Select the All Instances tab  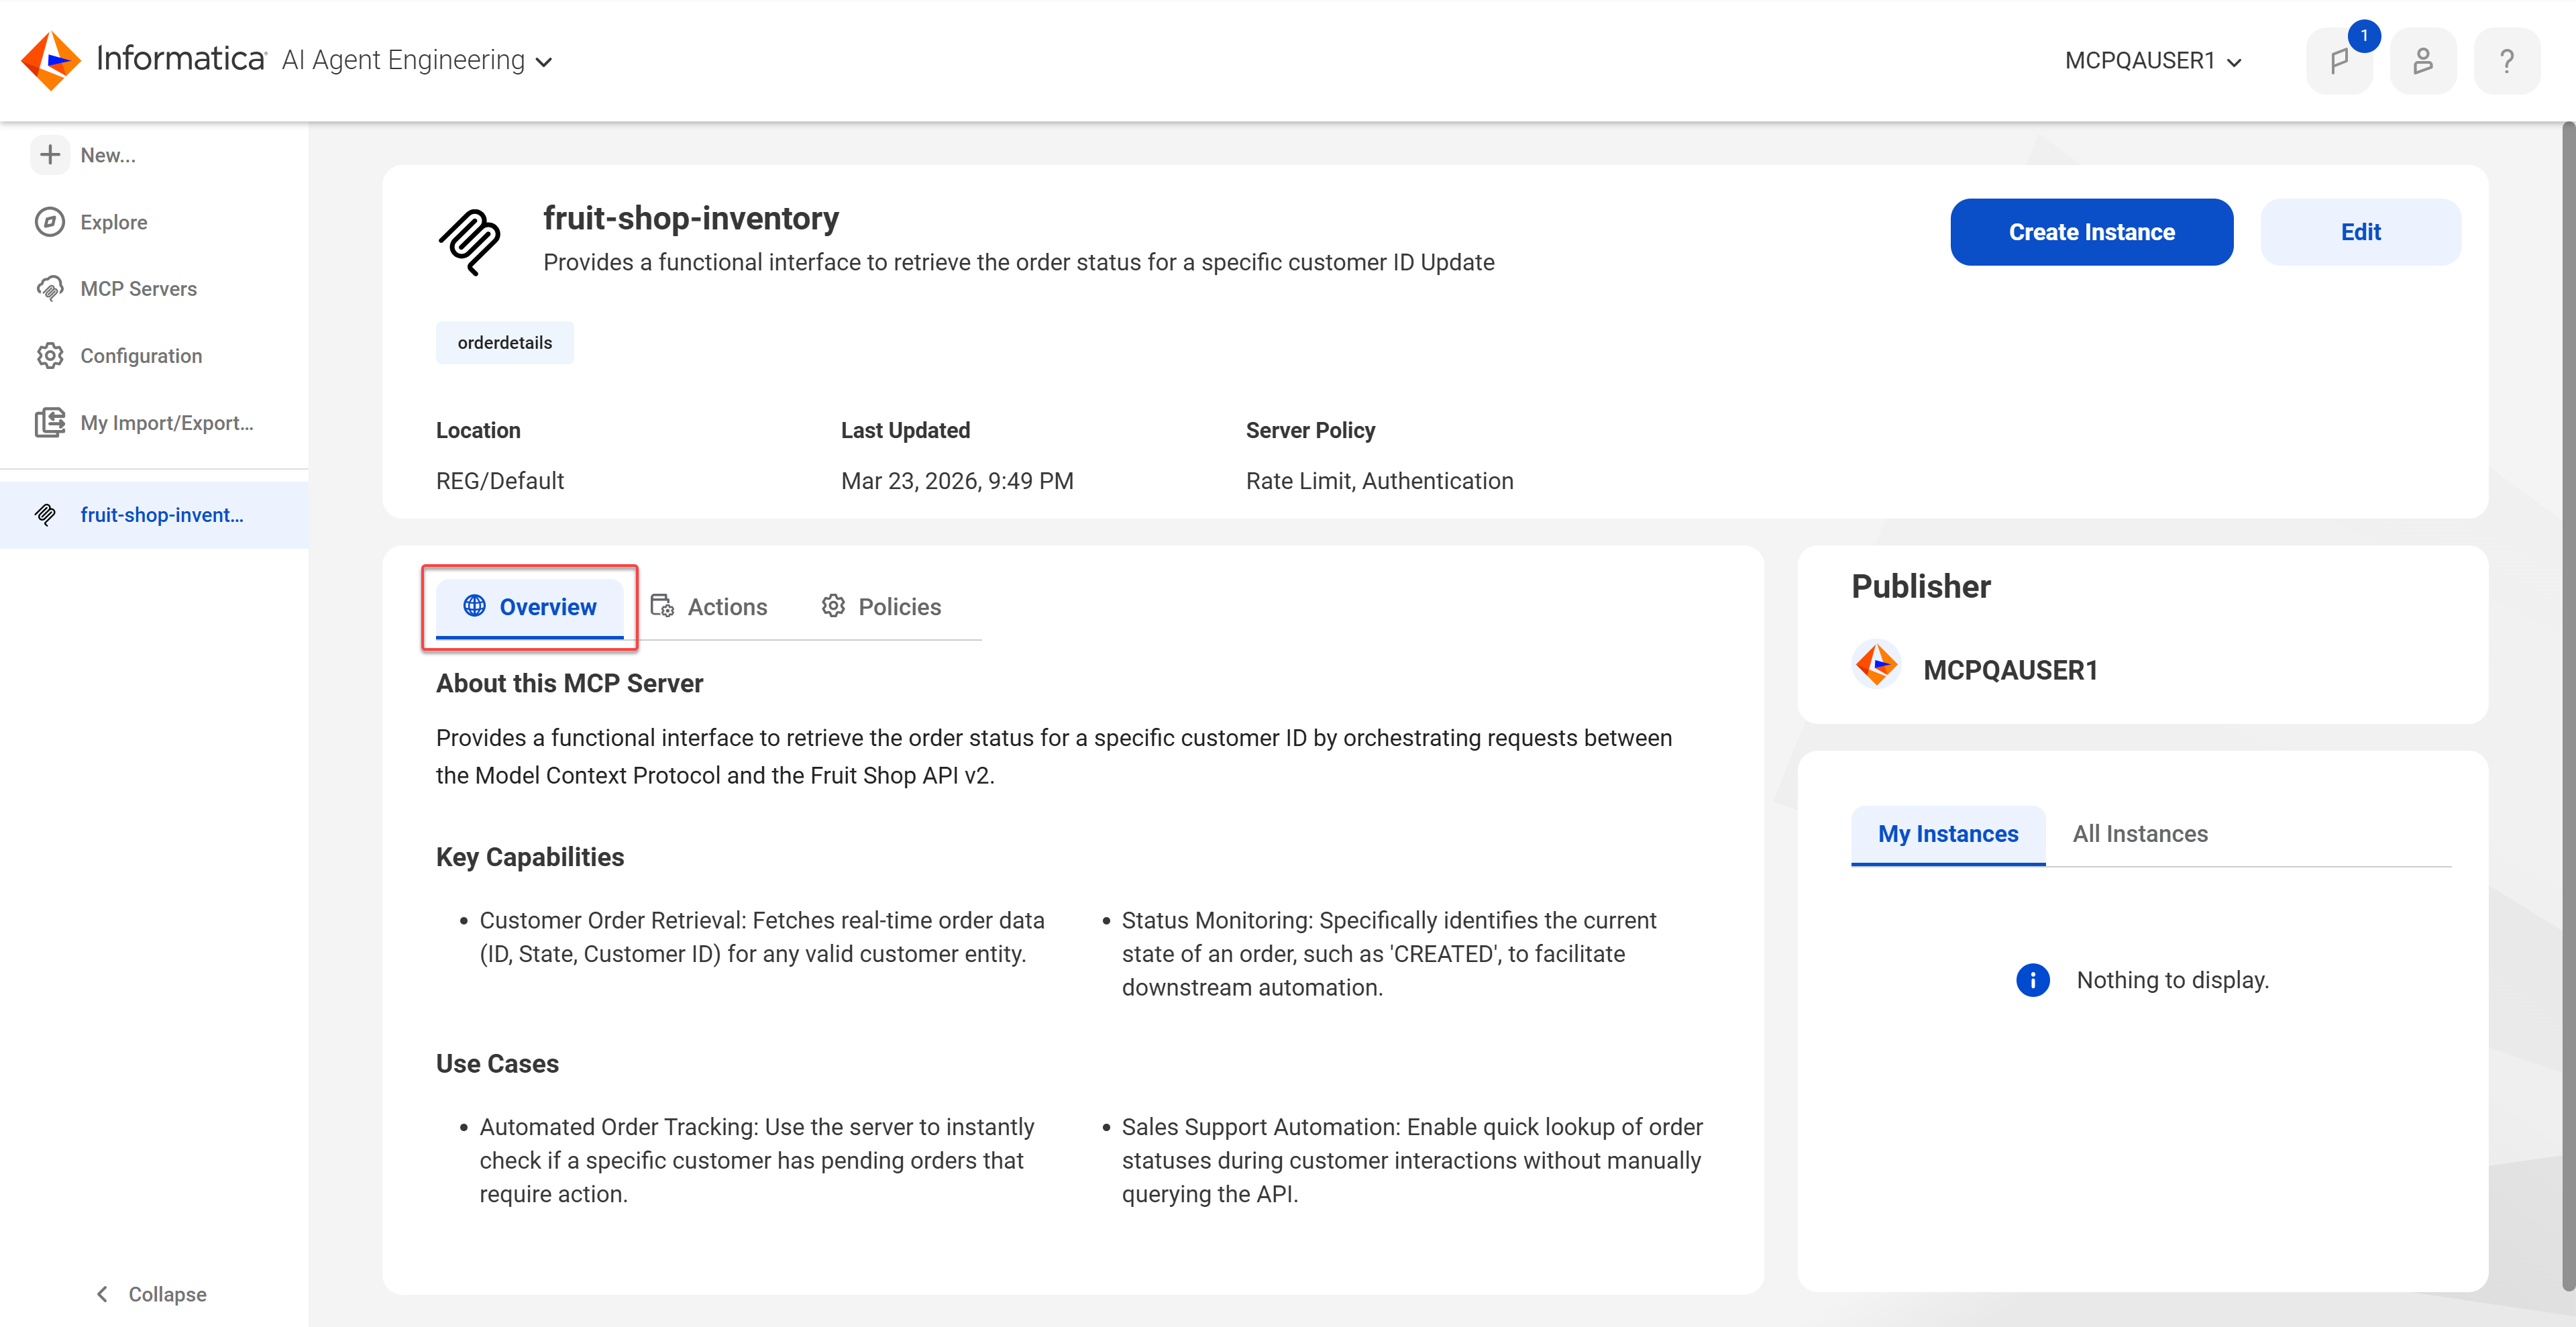point(2140,834)
